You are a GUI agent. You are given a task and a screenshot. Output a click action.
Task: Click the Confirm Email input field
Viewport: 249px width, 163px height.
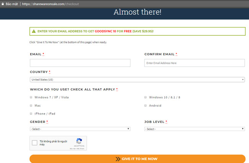click(194, 63)
